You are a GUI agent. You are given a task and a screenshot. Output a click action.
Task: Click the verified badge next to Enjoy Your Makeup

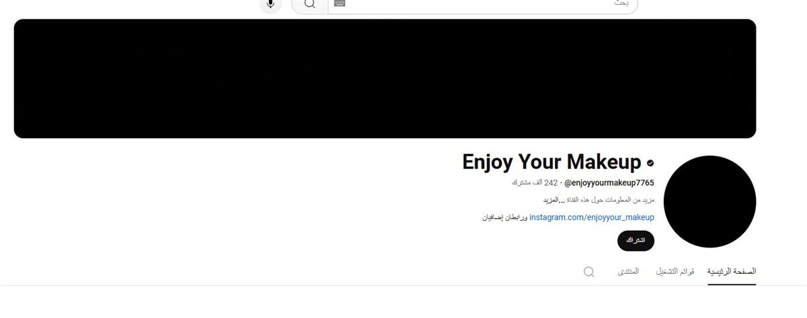click(650, 163)
